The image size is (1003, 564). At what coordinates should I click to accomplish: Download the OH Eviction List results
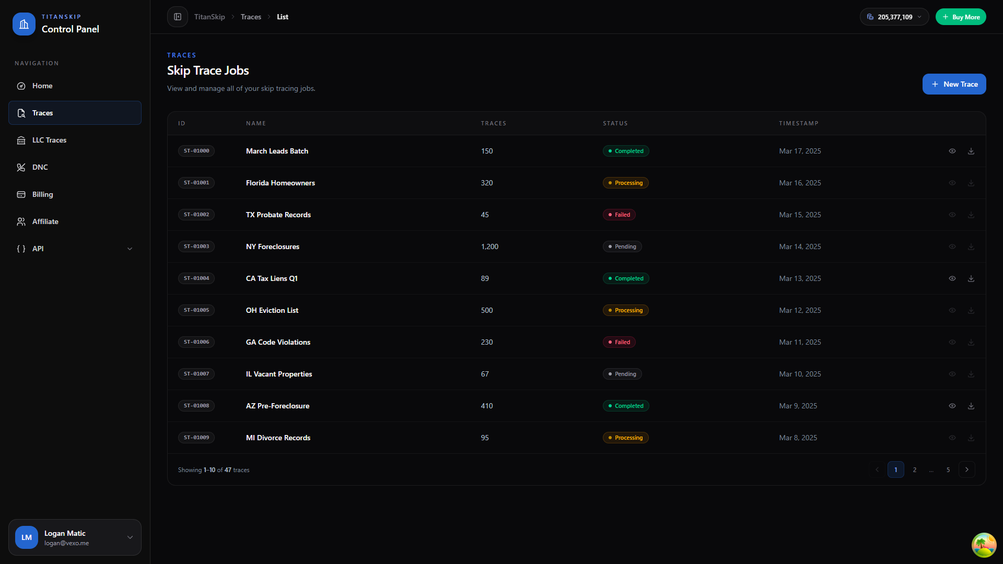[x=971, y=310]
